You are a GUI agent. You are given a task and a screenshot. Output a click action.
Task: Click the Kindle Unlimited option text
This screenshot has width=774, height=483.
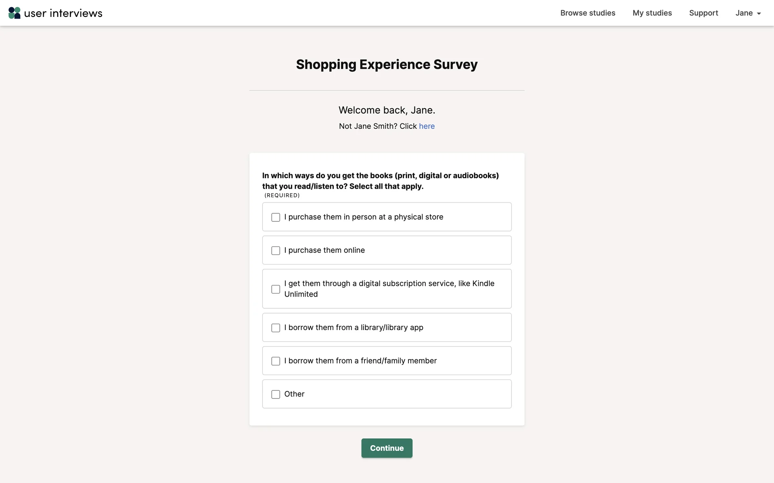(x=389, y=289)
